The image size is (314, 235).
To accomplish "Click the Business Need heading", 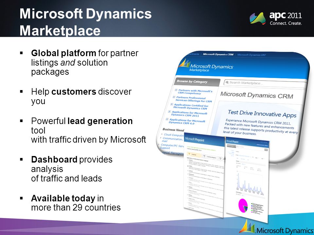I will click(x=173, y=130).
